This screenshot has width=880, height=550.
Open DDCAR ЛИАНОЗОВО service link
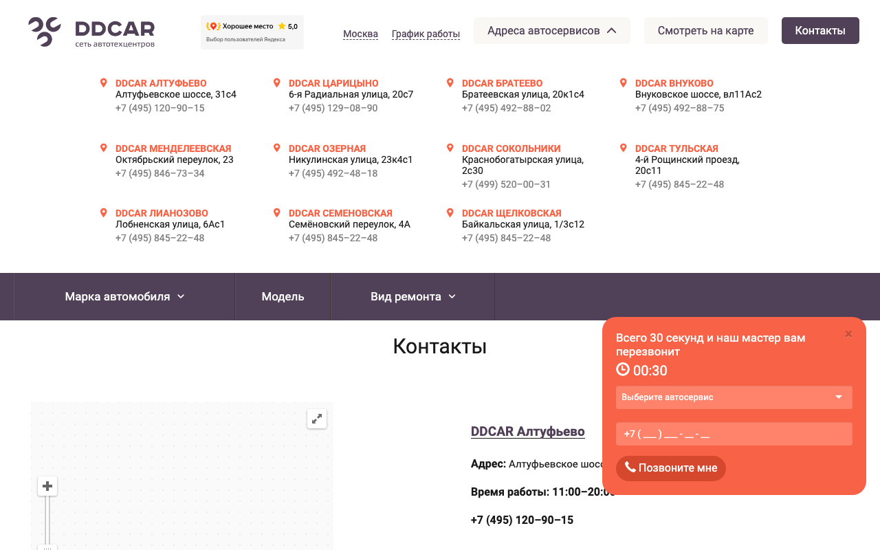[x=162, y=213]
